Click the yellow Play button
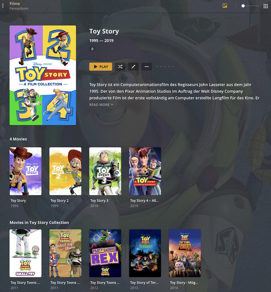The width and height of the screenshot is (271, 292). [x=101, y=67]
